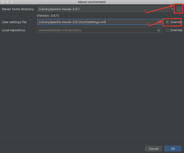Click the "(Version: 3.6.1)" text
This screenshot has height=153, width=184.
[48, 16]
